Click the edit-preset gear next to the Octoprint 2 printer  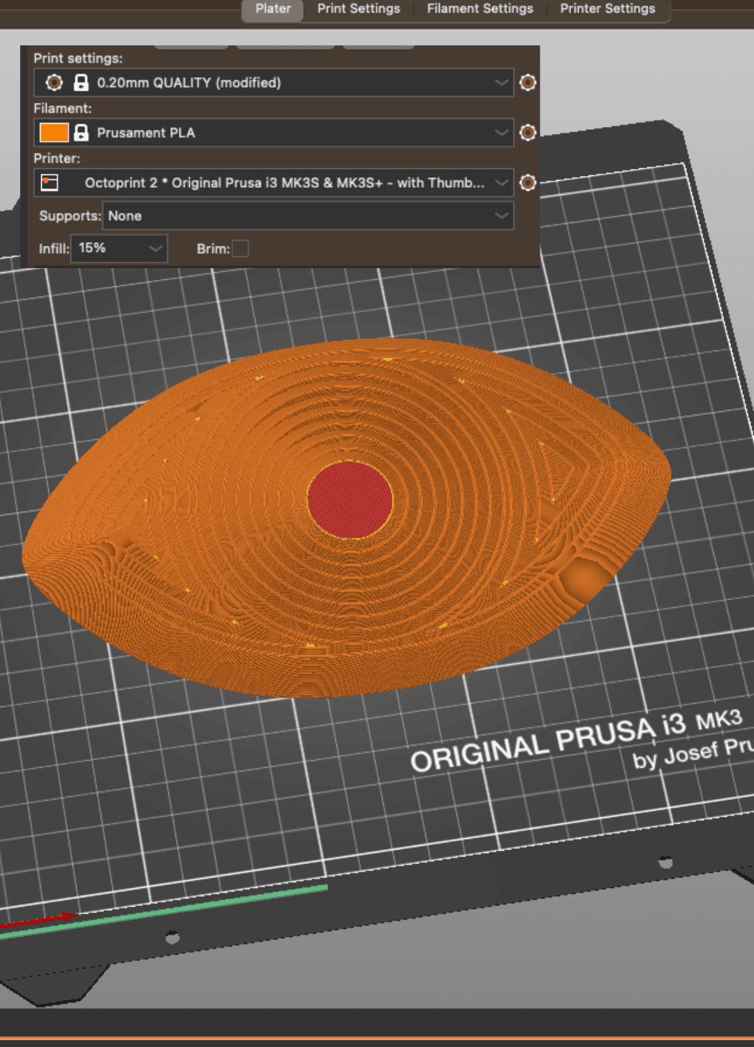[x=528, y=183]
